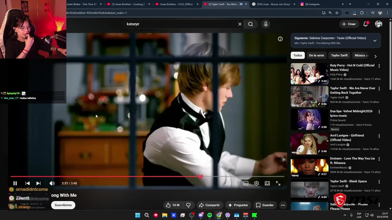Open Chrome three-dot menu

(x=388, y=13)
